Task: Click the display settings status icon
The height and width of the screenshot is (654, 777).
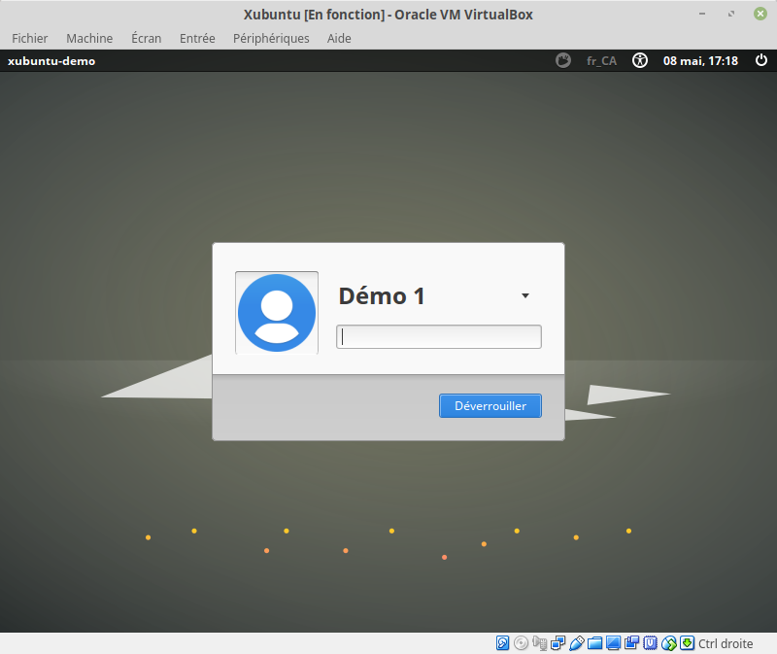Action: click(x=614, y=642)
